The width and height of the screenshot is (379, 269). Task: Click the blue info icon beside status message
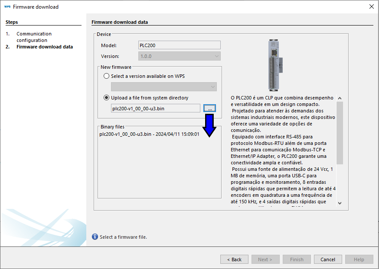[x=95, y=237]
